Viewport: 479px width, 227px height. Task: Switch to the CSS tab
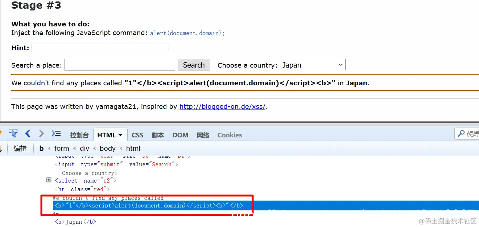pos(137,135)
